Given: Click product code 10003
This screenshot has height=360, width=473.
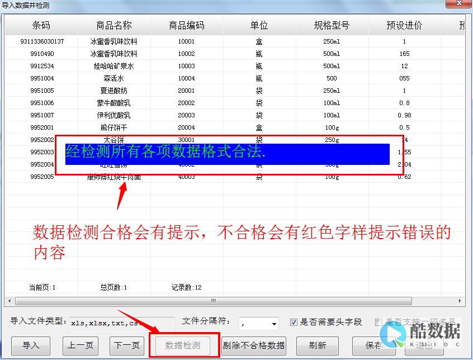Looking at the screenshot, I should (186, 66).
